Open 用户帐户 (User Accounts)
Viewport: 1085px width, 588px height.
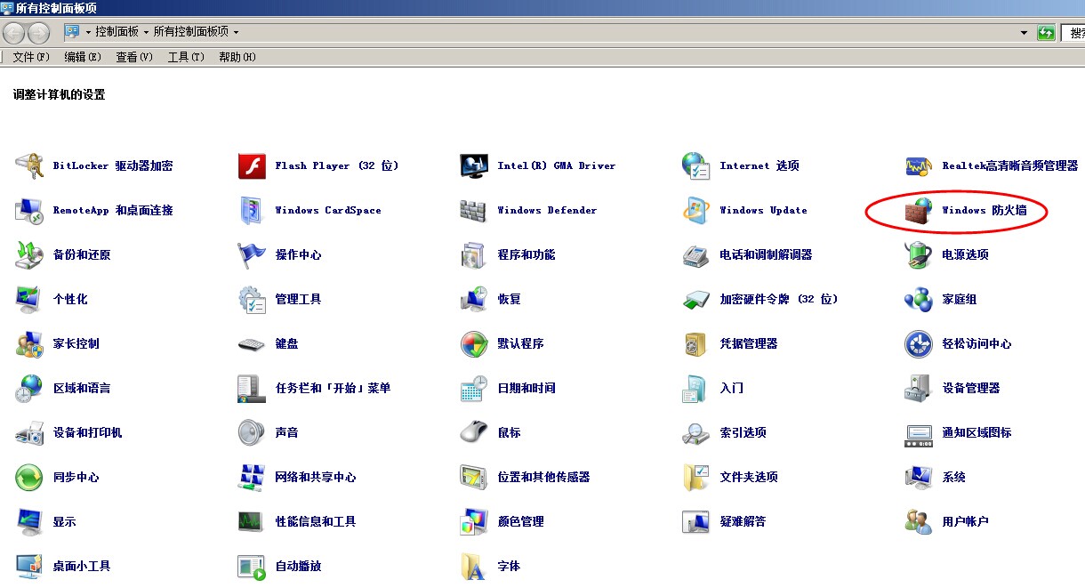(x=965, y=522)
